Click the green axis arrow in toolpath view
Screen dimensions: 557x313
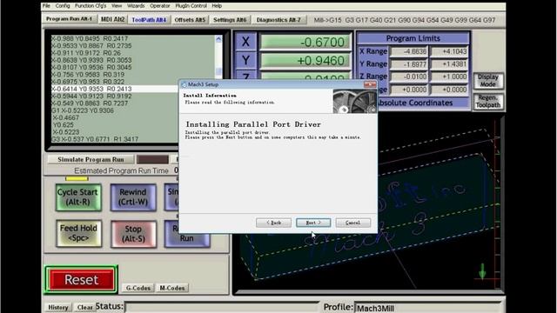[482, 271]
